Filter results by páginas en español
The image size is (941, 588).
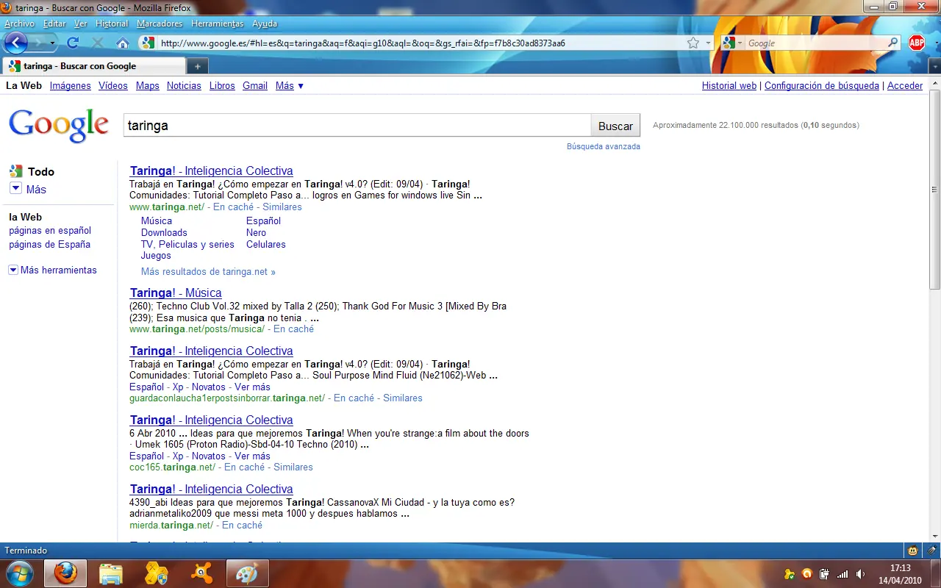point(50,230)
